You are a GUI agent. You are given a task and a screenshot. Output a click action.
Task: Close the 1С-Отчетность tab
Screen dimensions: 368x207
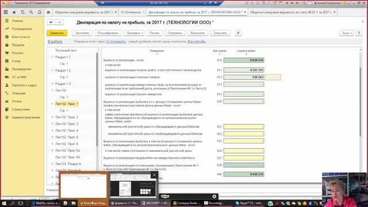click(x=144, y=12)
